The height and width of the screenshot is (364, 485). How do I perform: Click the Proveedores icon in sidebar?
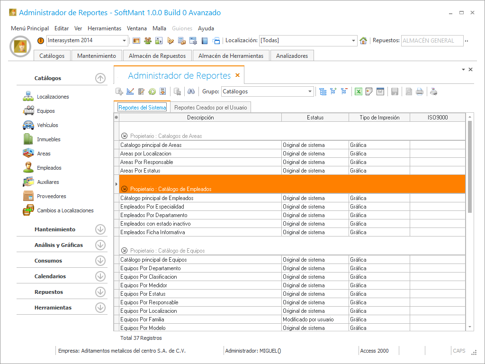tap(28, 196)
